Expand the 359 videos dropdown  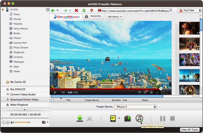click(x=115, y=17)
